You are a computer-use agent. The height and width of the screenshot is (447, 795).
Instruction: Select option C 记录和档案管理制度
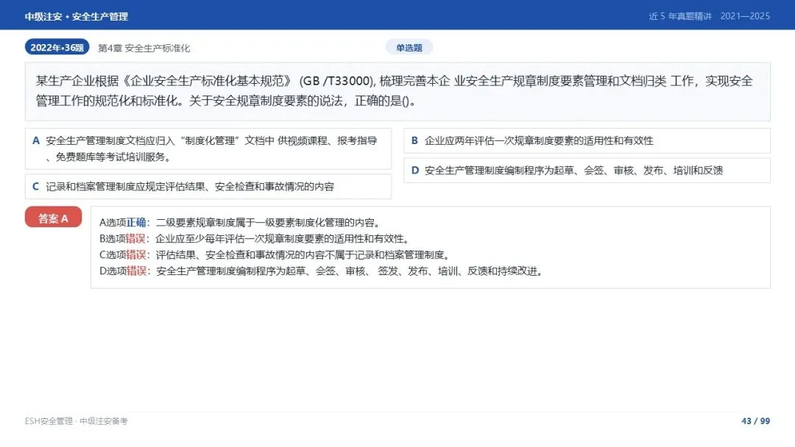click(x=208, y=187)
